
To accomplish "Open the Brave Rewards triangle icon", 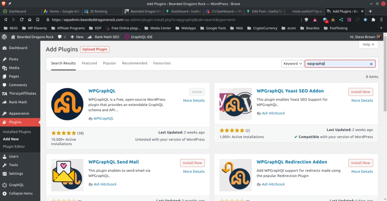I will [x=315, y=20].
